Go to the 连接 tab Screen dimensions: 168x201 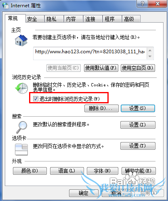93,19
